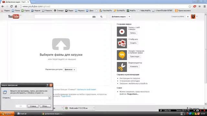Open the Новости bookmark
The width and height of the screenshot is (207, 116).
point(47,11)
